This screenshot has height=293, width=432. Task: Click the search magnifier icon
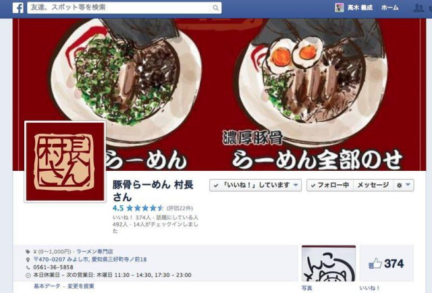click(216, 7)
